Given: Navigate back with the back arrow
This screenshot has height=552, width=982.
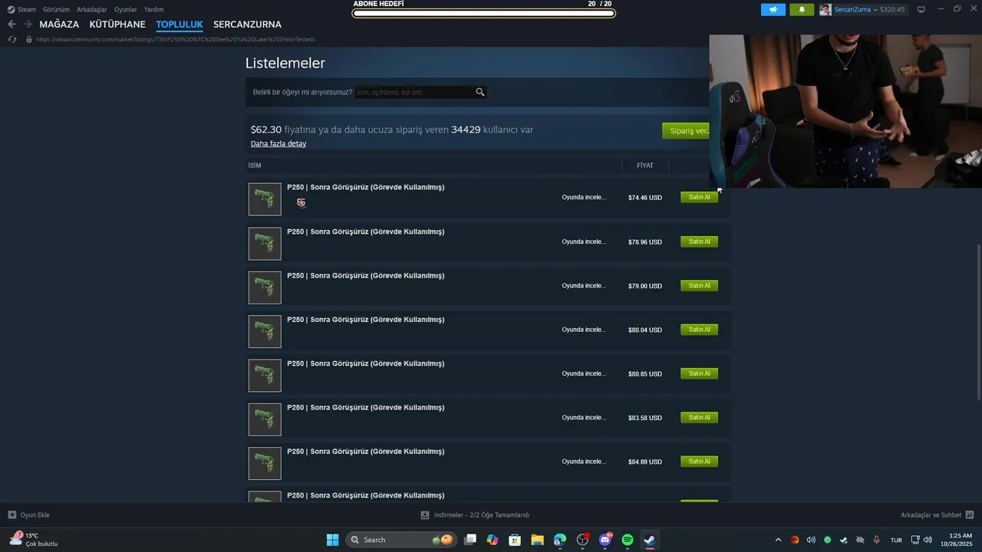Looking at the screenshot, I should point(12,25).
